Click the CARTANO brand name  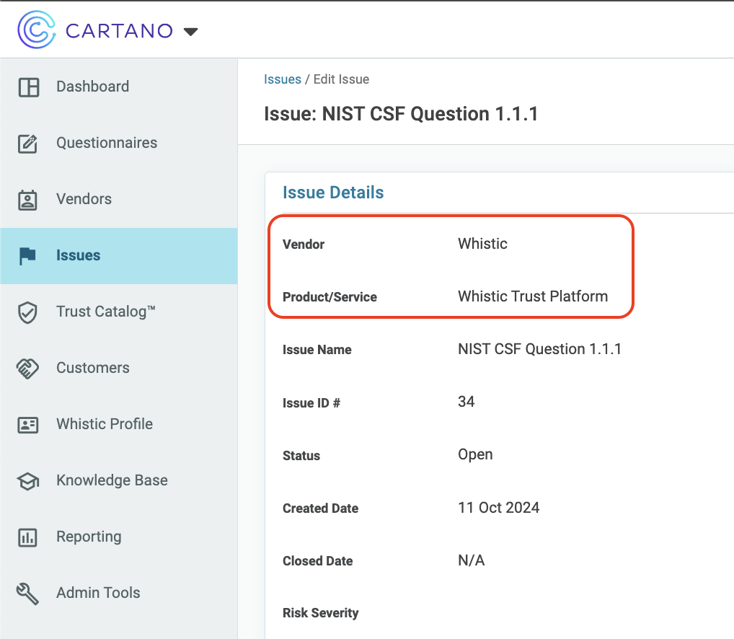120,31
